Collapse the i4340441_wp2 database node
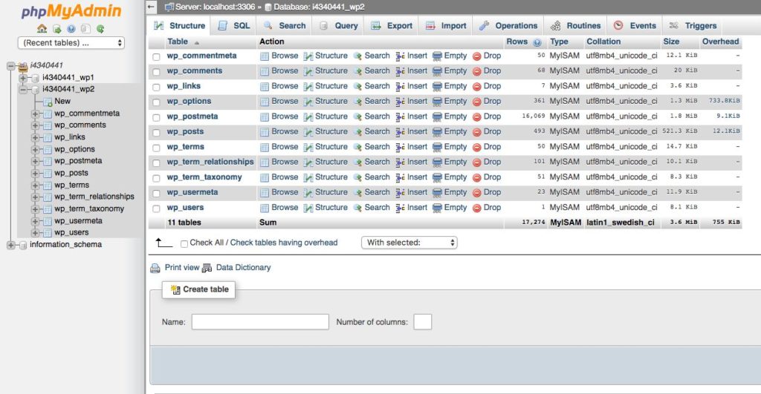The image size is (761, 394). click(23, 90)
